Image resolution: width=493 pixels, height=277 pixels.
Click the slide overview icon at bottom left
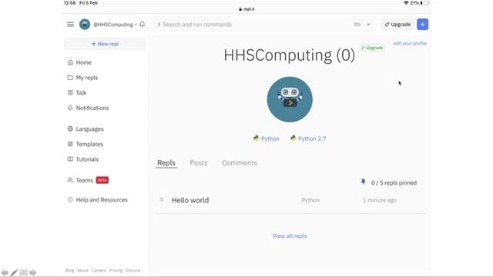tap(23, 272)
